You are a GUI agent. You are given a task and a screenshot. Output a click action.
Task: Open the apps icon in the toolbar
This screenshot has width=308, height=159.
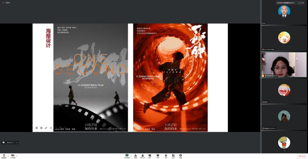[x=173, y=156]
